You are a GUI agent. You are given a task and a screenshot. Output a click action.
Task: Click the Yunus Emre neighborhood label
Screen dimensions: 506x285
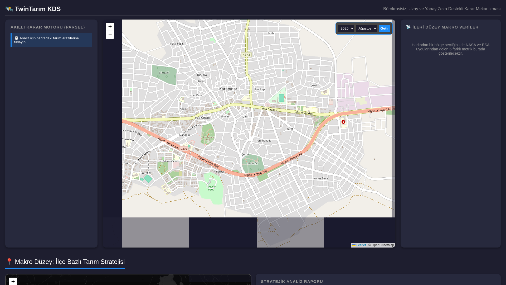tap(321, 178)
